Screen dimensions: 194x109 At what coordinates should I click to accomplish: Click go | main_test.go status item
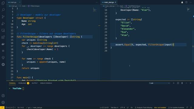click(34, 107)
